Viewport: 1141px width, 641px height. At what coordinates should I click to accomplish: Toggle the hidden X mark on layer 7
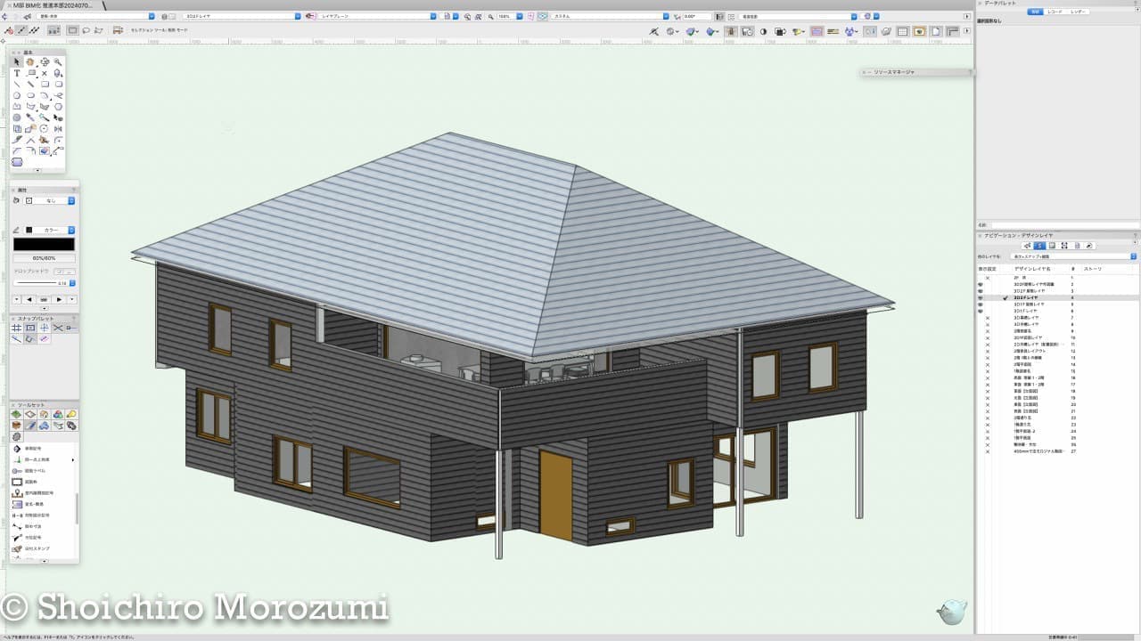click(x=988, y=318)
